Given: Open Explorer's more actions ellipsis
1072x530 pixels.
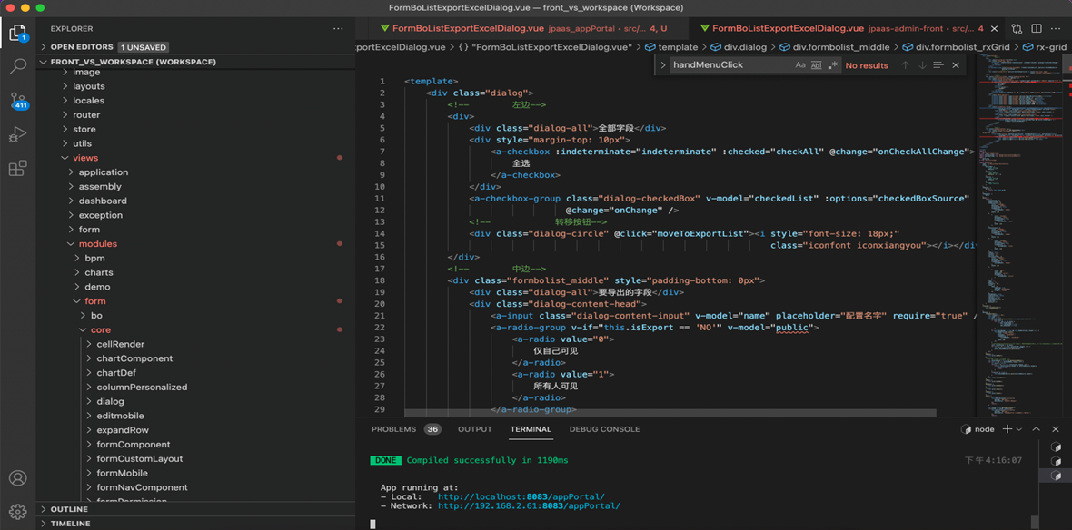Looking at the screenshot, I should (x=339, y=29).
